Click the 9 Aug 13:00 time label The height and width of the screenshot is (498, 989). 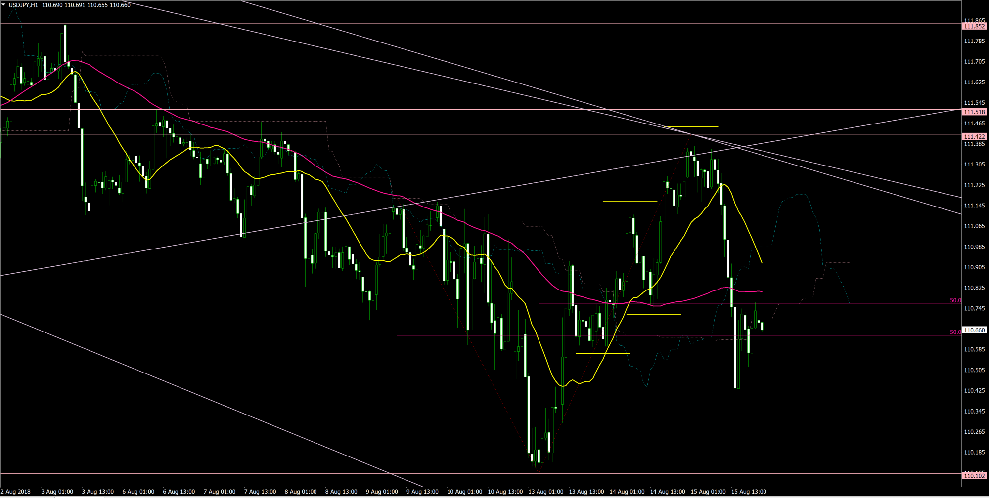[x=422, y=492]
